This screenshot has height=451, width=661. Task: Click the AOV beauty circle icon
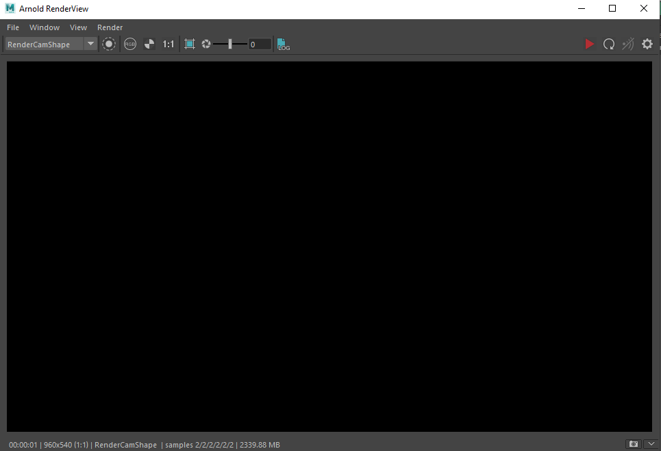click(x=109, y=44)
